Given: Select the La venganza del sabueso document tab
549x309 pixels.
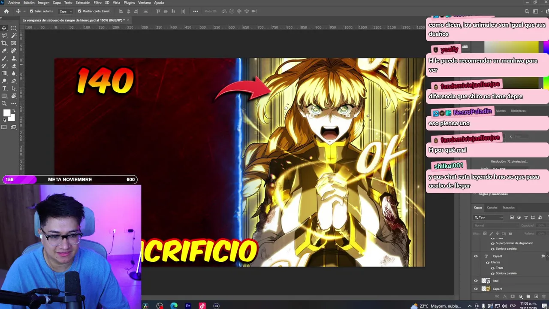Looking at the screenshot, I should pos(73,20).
